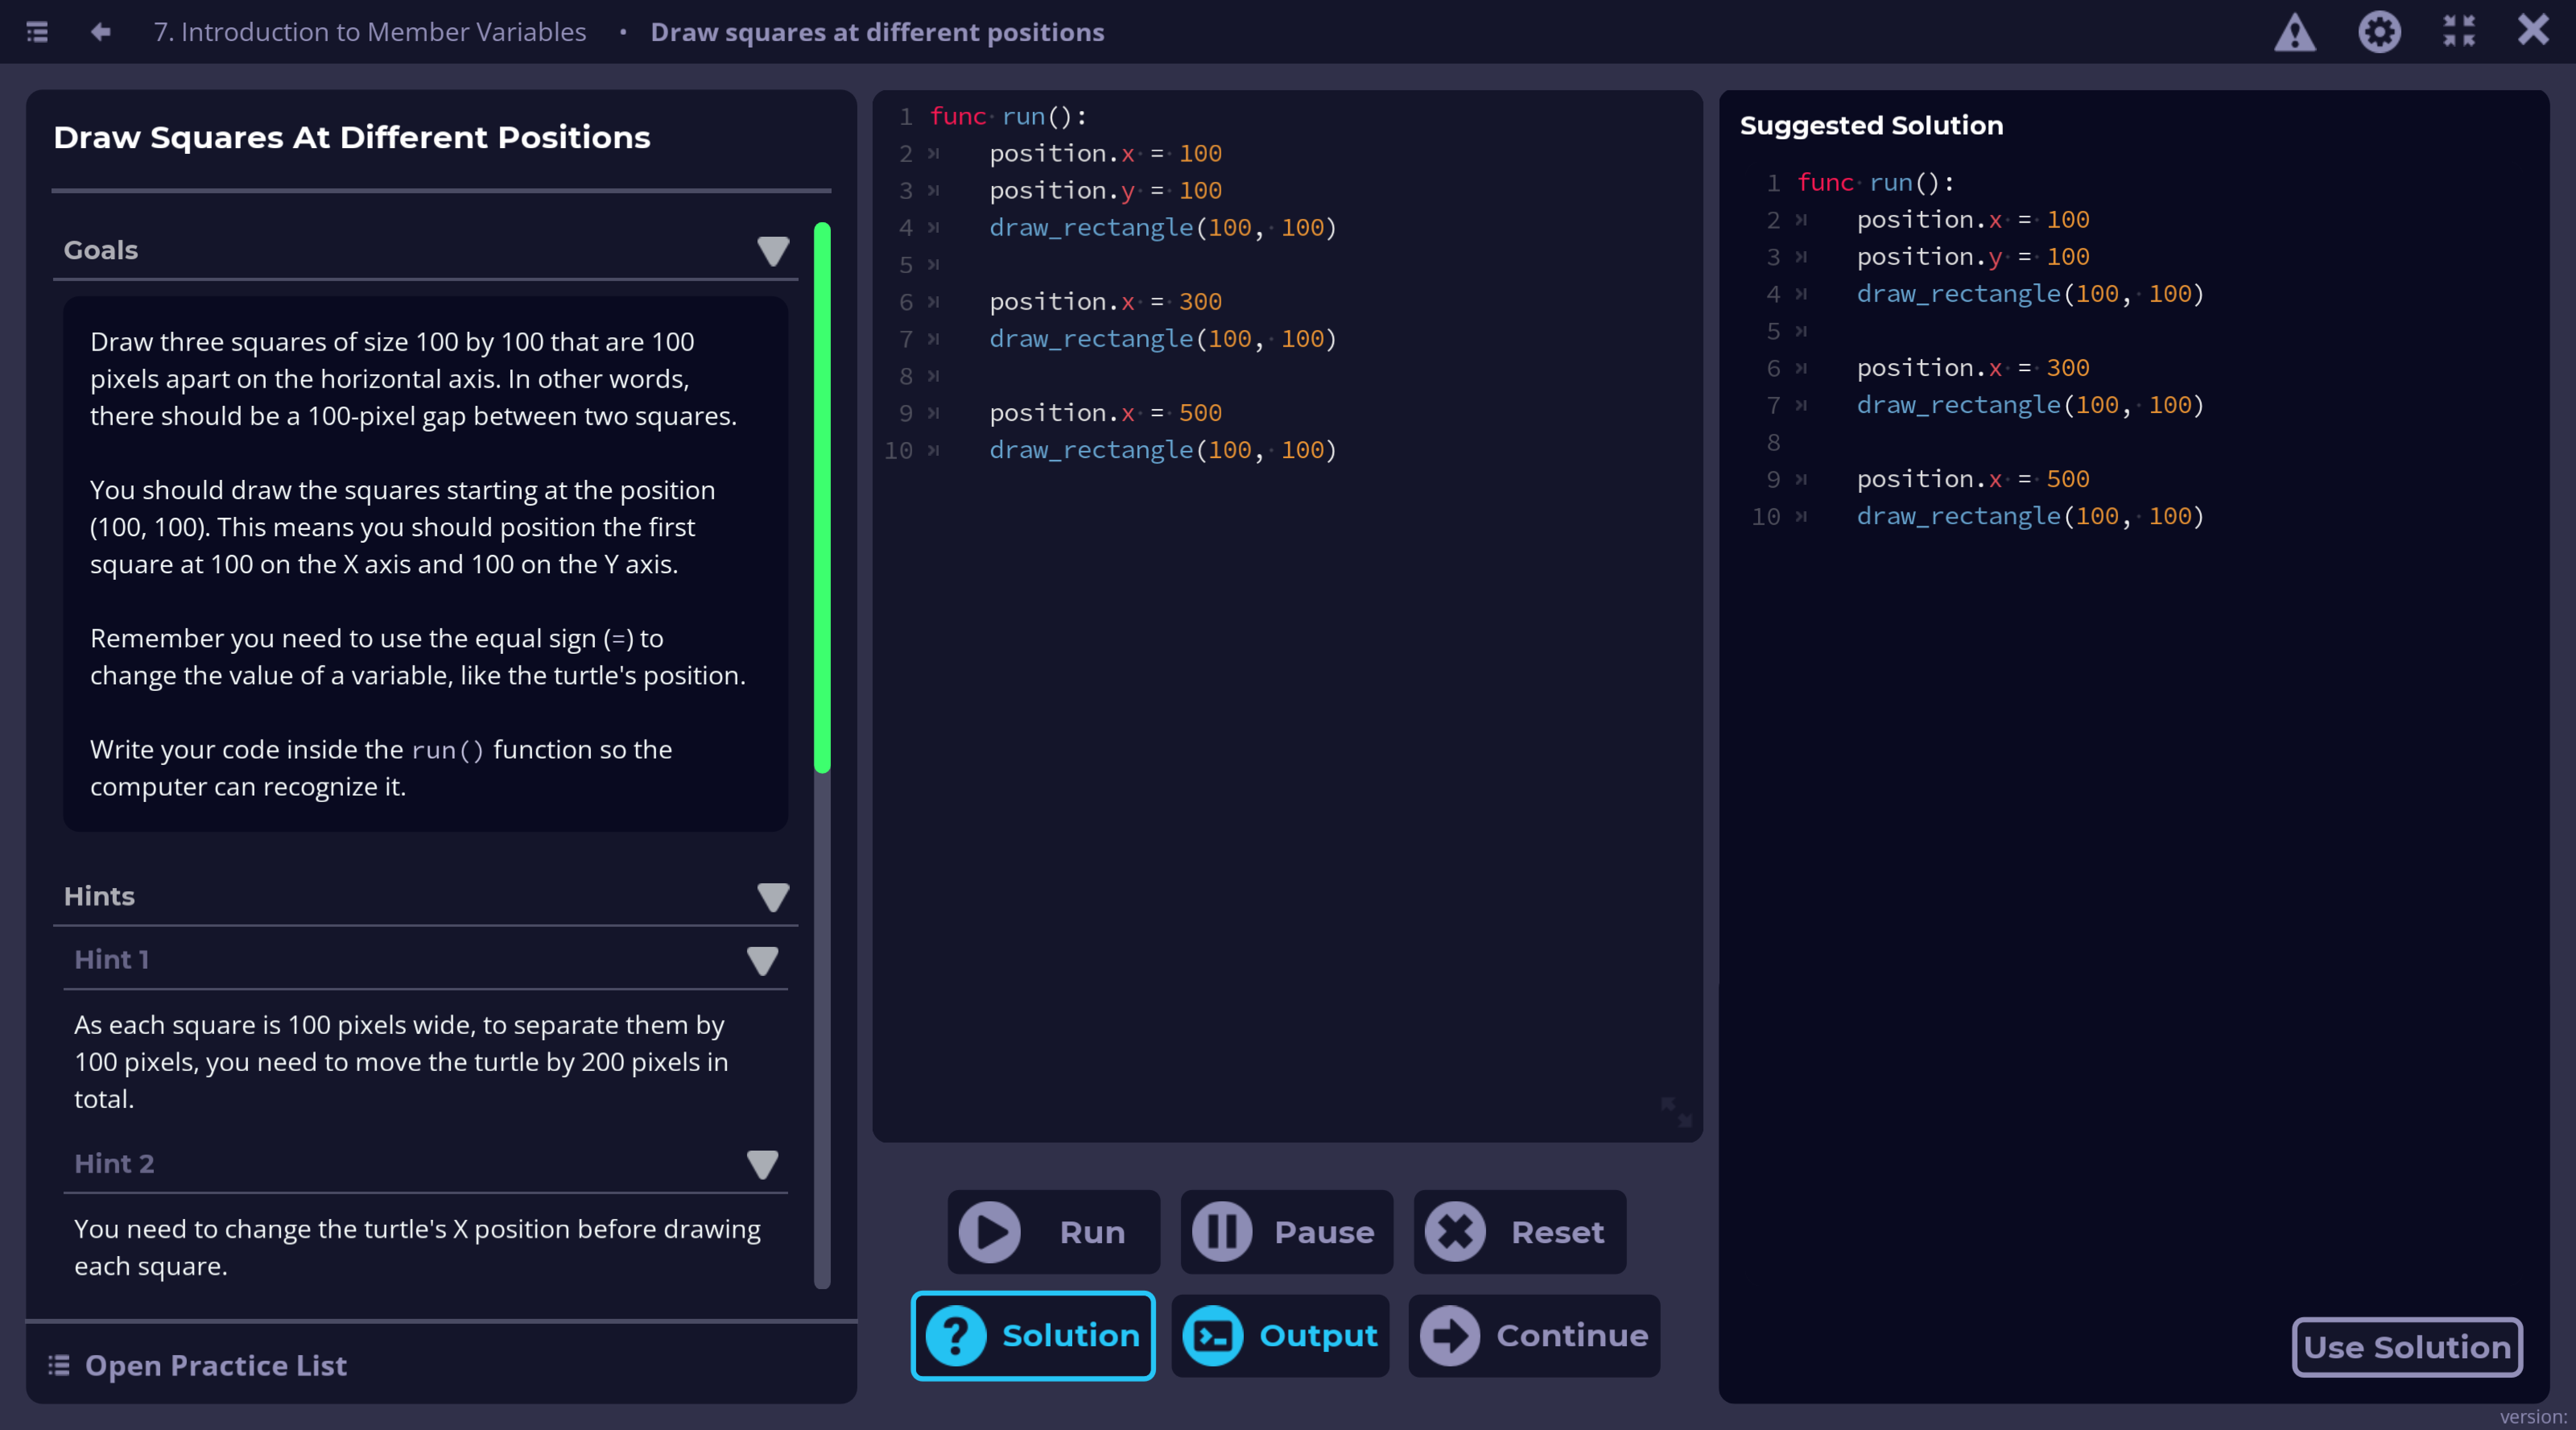The image size is (2576, 1430).
Task: Collapse Hint 2
Action: [762, 1164]
